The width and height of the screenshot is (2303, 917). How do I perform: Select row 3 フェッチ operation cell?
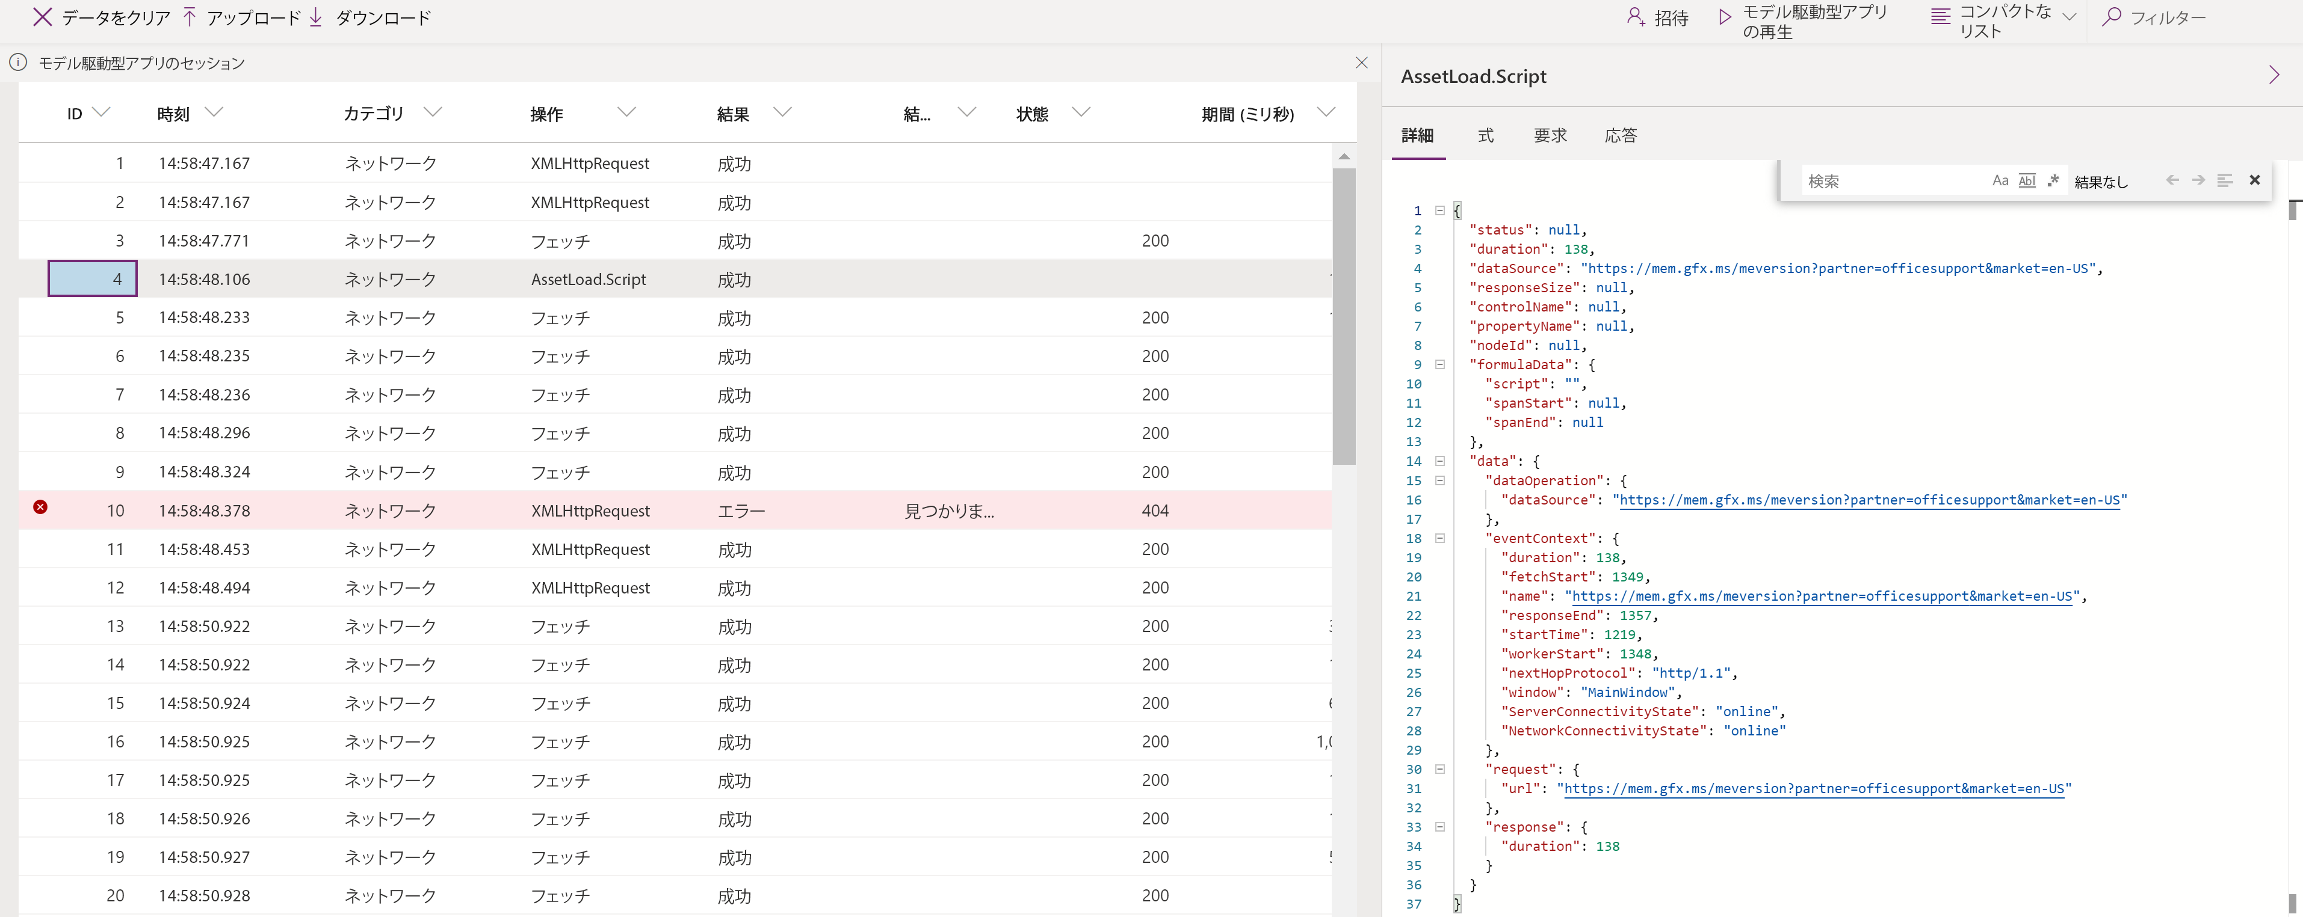point(560,241)
